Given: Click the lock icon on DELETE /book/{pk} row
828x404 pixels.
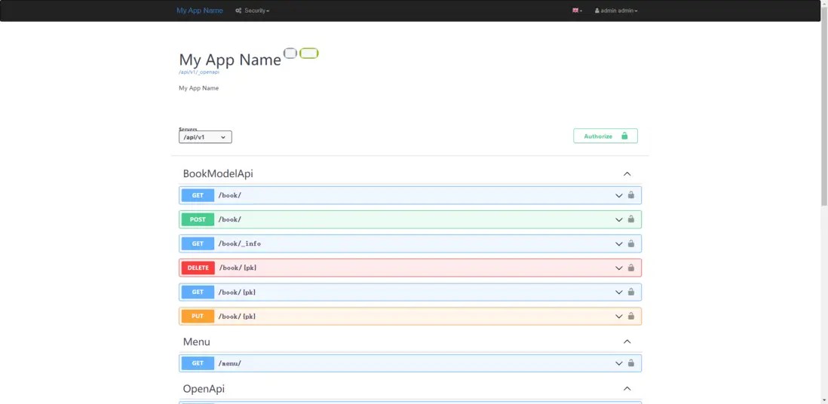Looking at the screenshot, I should click(631, 268).
